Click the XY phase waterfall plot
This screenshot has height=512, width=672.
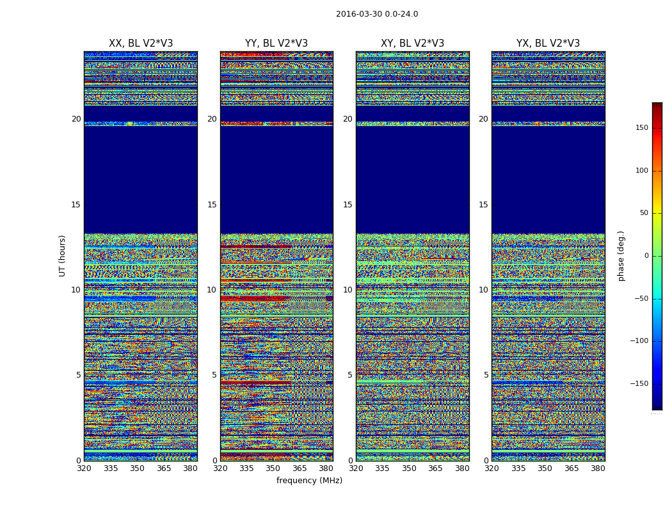click(413, 256)
